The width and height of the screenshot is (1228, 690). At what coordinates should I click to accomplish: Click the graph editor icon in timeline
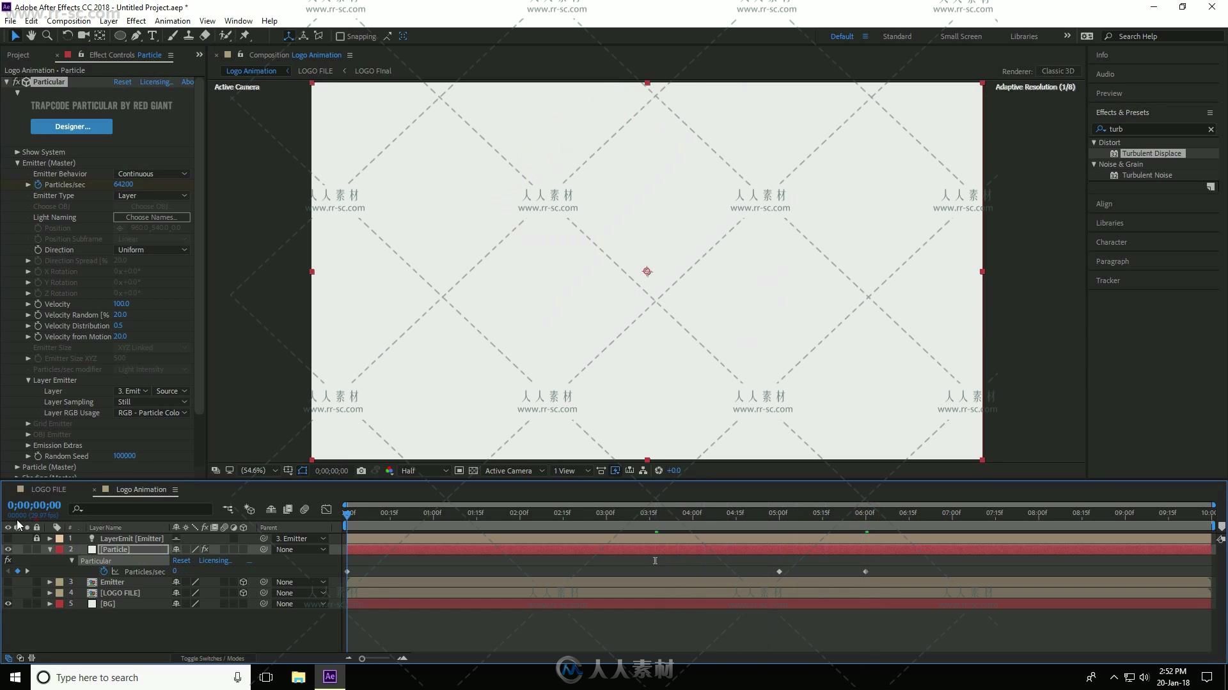(326, 509)
